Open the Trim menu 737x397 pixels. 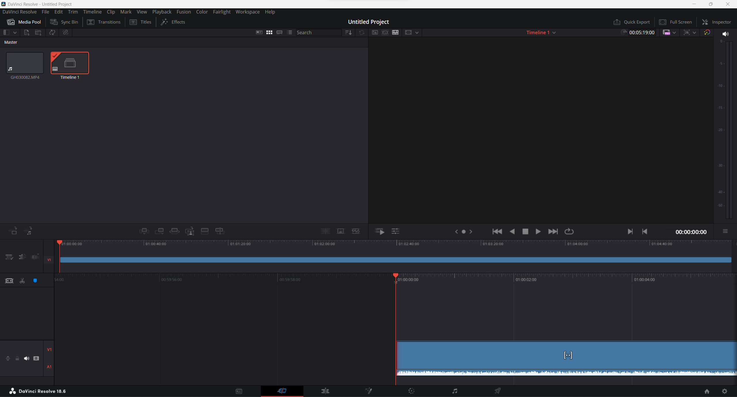tap(73, 12)
